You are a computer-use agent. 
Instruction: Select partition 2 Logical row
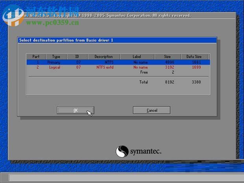(x=118, y=67)
